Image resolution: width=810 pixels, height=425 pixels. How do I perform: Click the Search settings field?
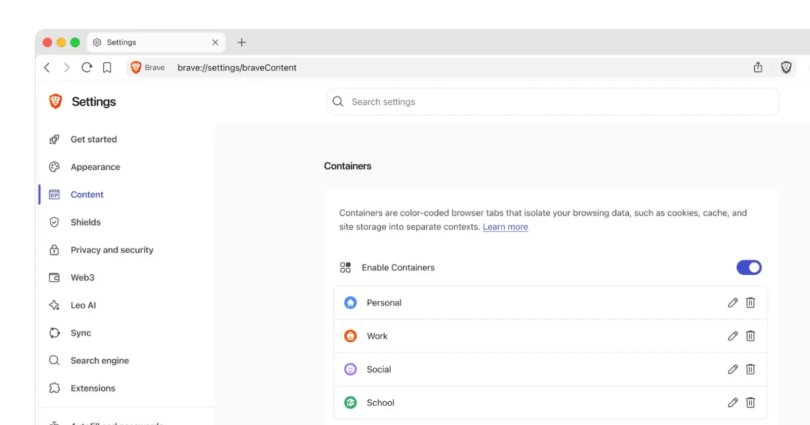tap(553, 102)
